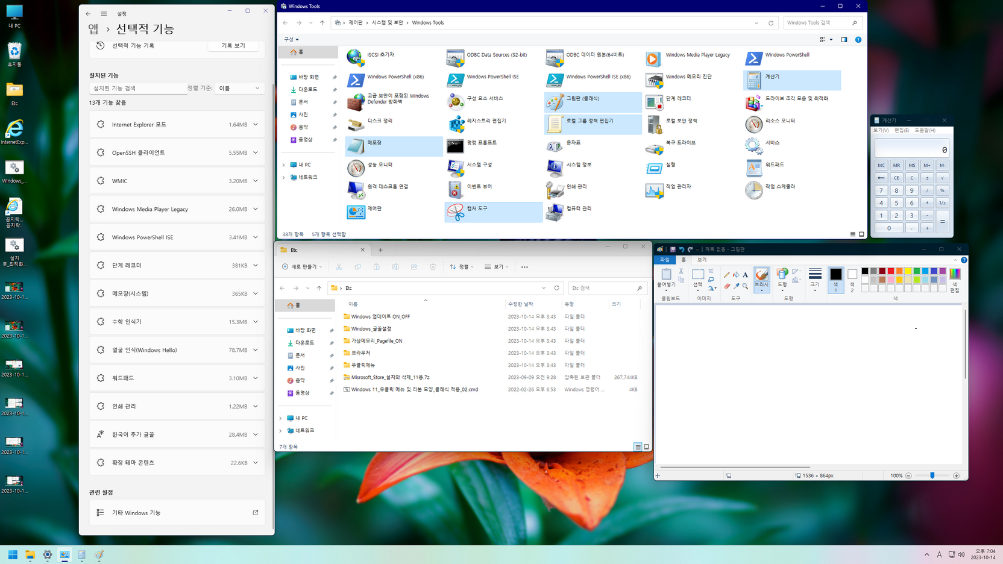Viewport: 1003px width, 564px height.
Task: Select the Color picker eyedropper in Paint
Action: (736, 286)
